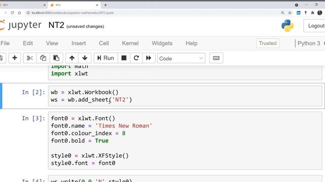Bookmark this page with star icon

290,13
